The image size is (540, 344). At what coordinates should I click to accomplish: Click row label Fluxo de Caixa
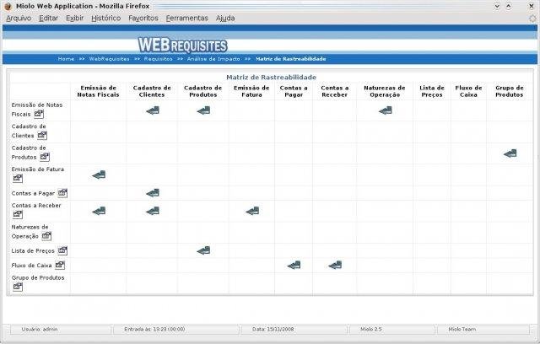[x=32, y=266]
